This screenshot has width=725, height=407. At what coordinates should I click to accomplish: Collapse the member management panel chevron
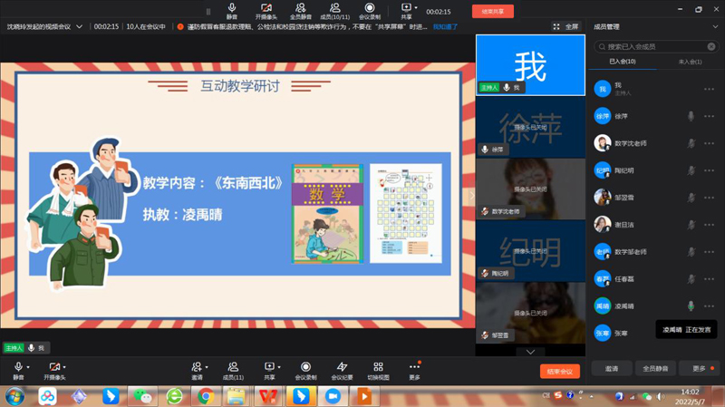pyautogui.click(x=715, y=27)
